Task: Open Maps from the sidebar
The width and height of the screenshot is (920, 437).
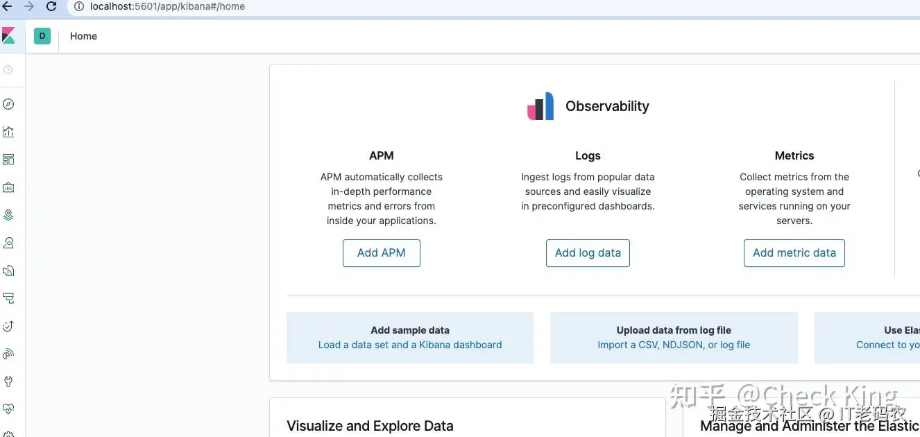Action: point(8,215)
